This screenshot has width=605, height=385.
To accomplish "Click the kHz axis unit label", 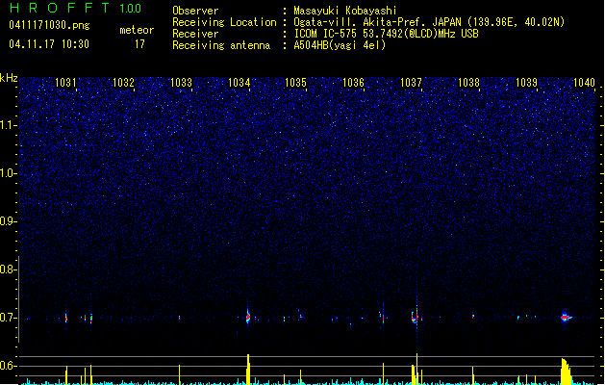I will (9, 78).
